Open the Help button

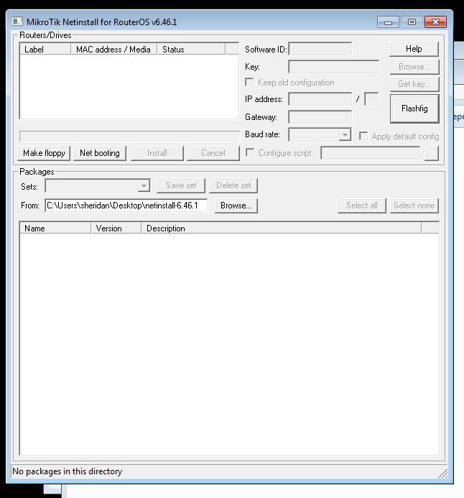click(x=414, y=49)
